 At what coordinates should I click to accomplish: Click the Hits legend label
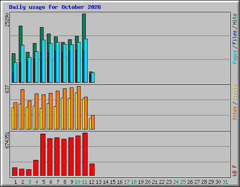[235, 19]
